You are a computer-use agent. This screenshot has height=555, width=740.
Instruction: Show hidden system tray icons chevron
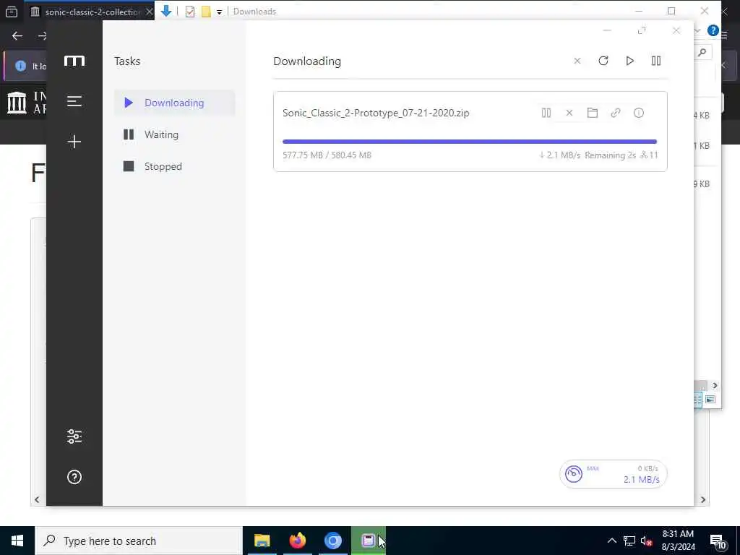point(611,541)
